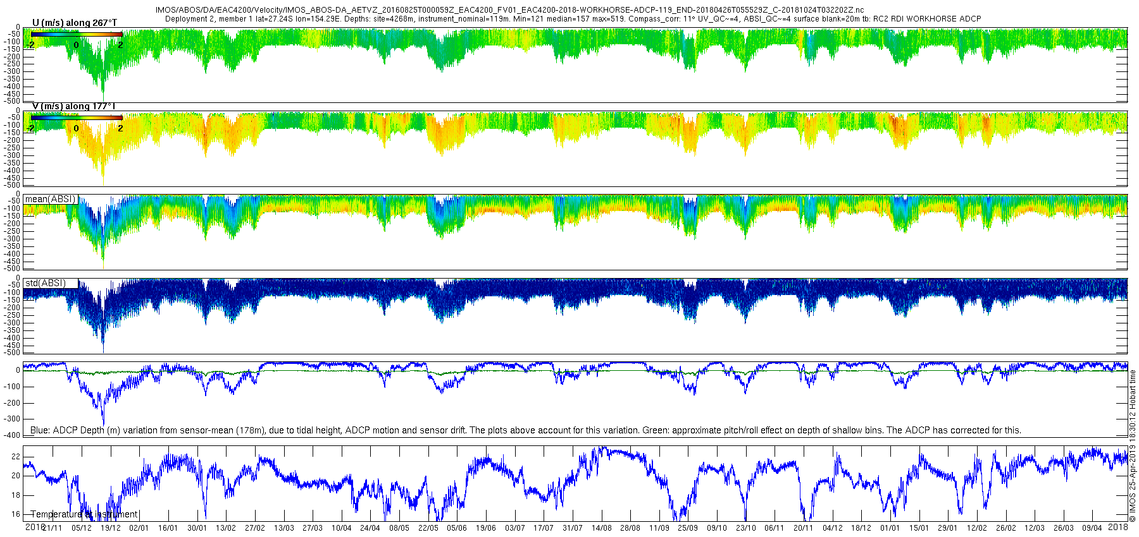Click the '20/11' date tick label
The image size is (1139, 537).
click(804, 528)
